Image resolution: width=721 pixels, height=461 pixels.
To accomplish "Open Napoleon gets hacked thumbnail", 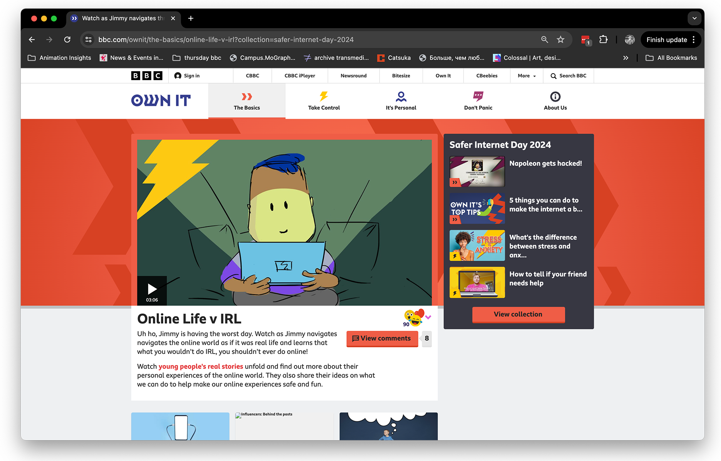I will pos(477,171).
